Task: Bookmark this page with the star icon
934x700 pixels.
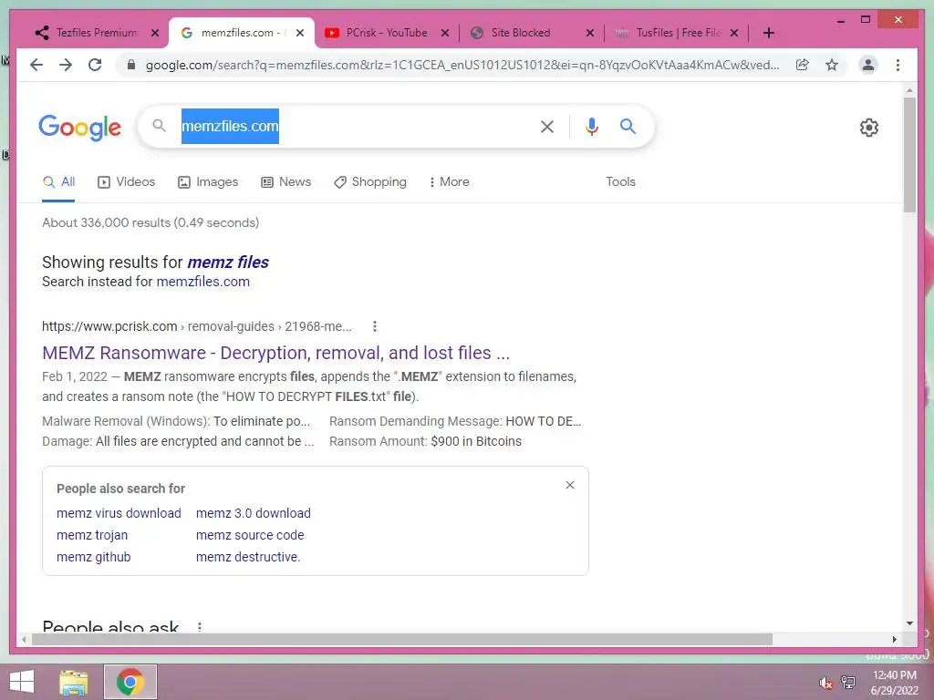Action: [x=832, y=65]
